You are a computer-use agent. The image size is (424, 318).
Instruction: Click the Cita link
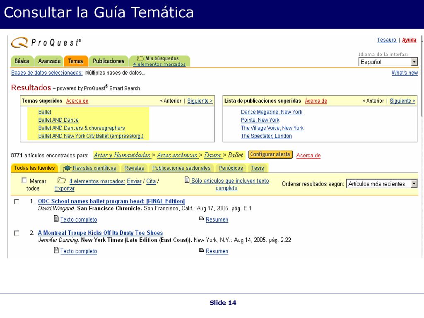151,181
